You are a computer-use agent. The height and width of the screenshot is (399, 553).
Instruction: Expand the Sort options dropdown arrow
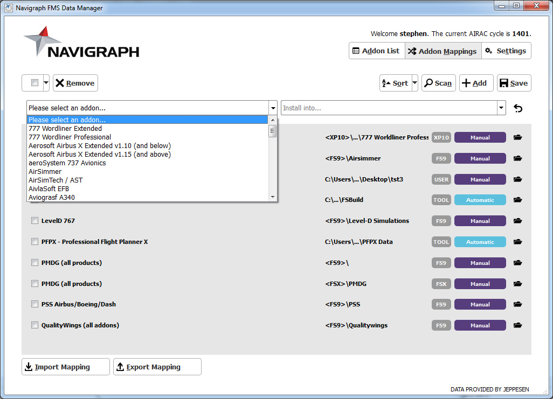[x=414, y=83]
